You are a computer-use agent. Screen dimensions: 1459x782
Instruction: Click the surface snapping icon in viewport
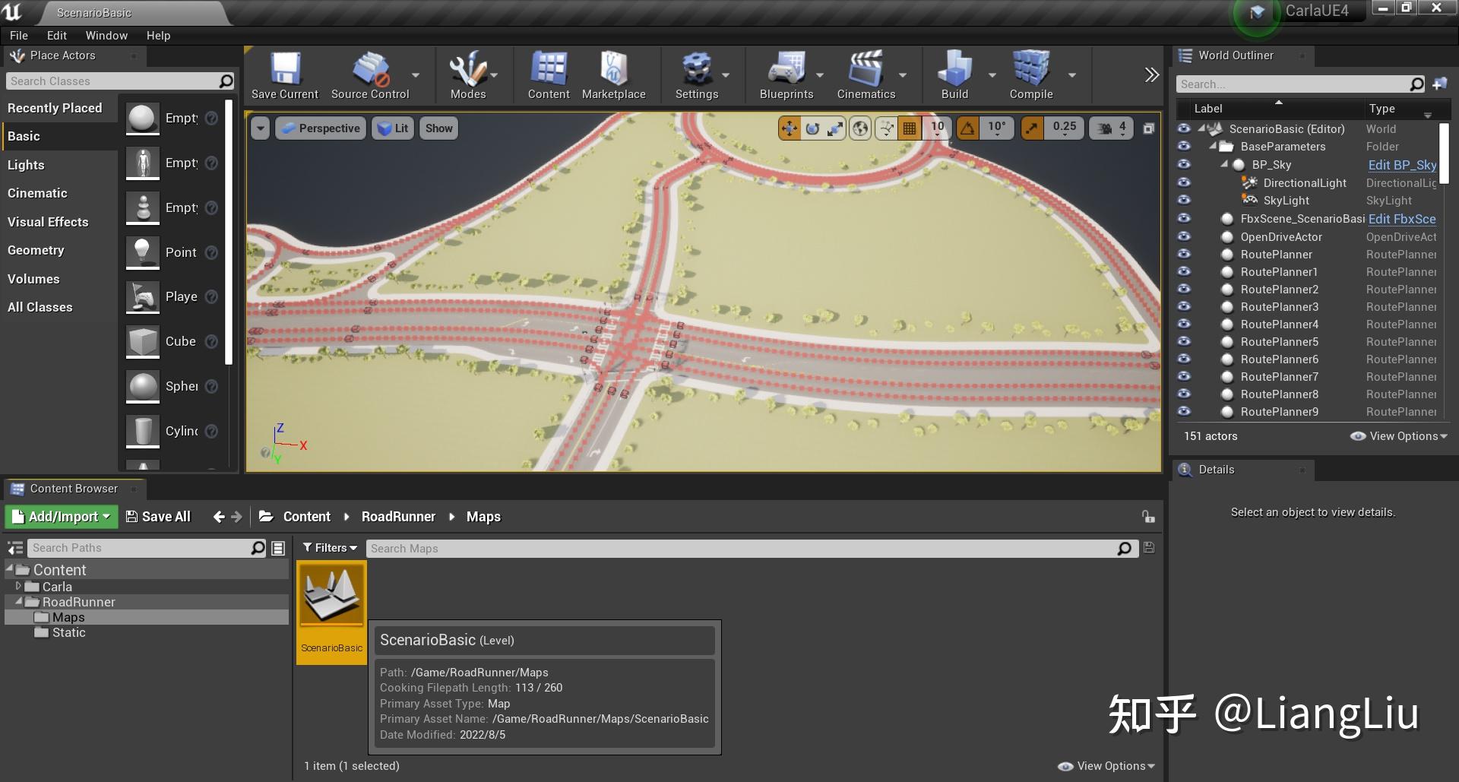pos(886,128)
